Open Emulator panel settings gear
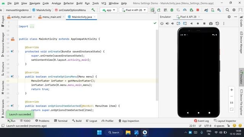Screen dimensions: 244x137 click(229, 17)
